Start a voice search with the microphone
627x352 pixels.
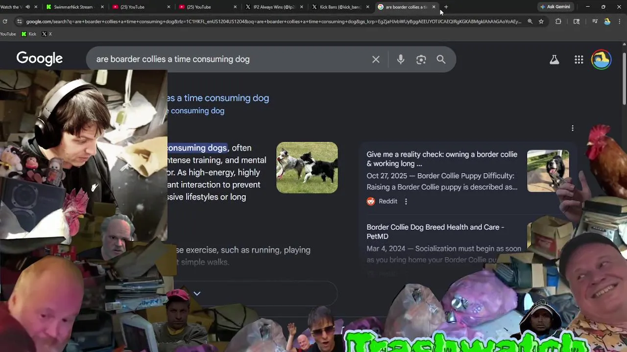click(x=401, y=59)
